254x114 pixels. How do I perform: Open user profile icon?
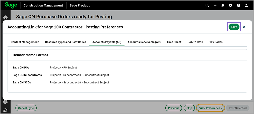tap(246, 5)
